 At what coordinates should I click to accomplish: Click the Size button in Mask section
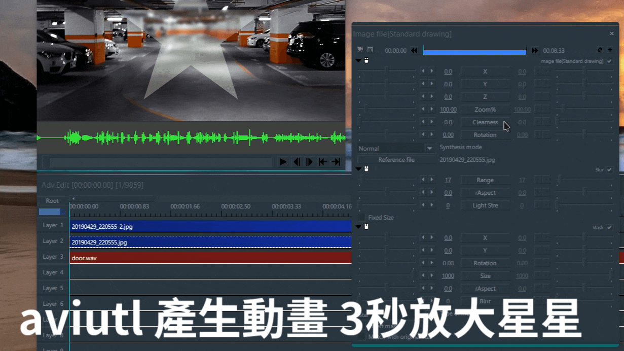(x=485, y=276)
